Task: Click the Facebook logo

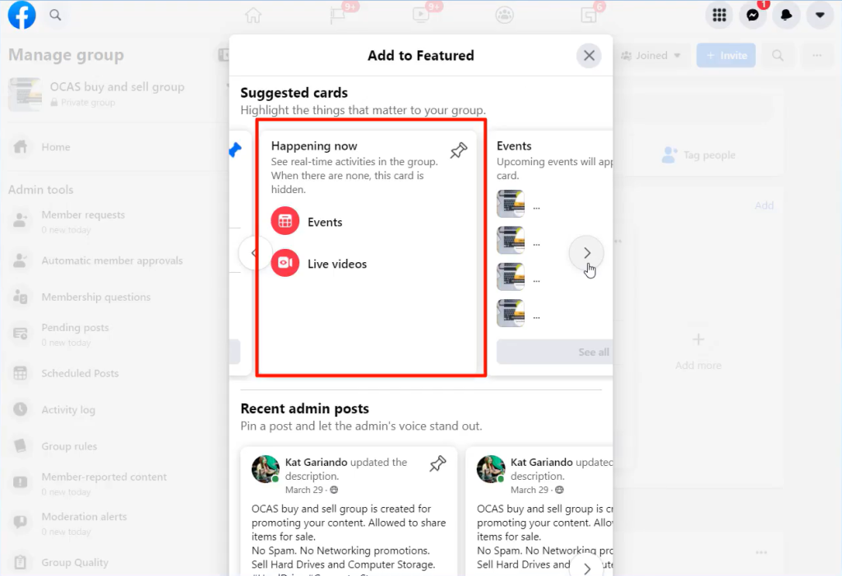Action: click(22, 15)
